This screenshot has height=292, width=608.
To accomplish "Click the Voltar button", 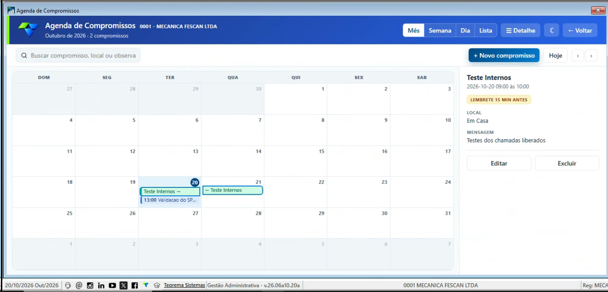I will click(x=580, y=31).
